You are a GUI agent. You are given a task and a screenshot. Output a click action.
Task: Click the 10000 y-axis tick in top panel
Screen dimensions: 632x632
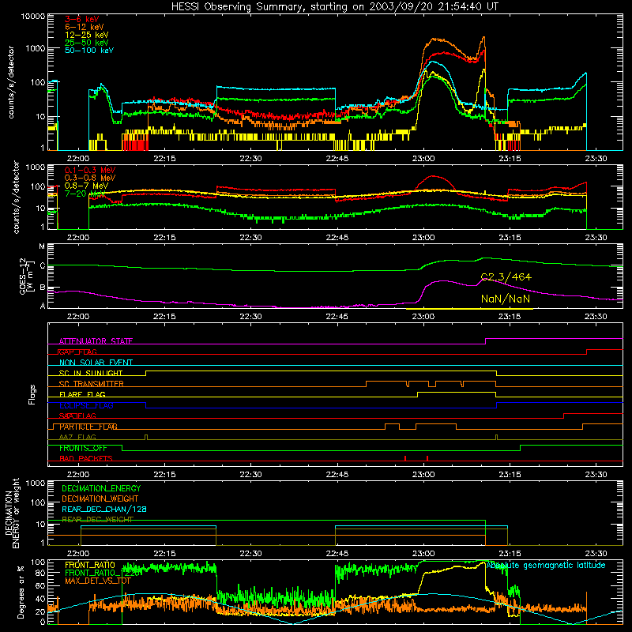pyautogui.click(x=33, y=16)
